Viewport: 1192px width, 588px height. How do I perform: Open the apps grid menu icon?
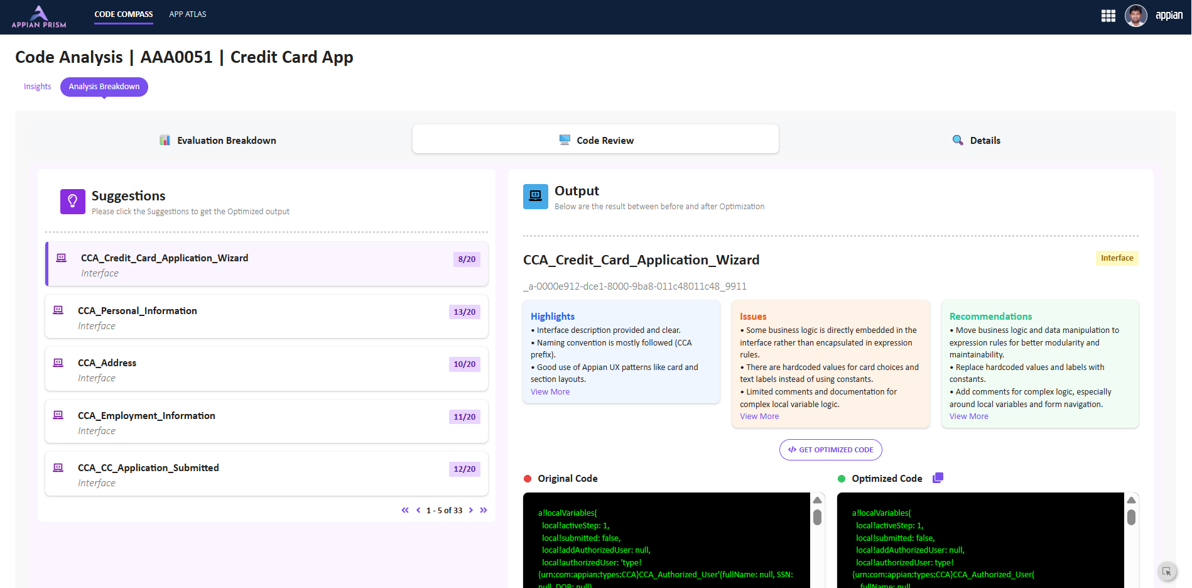[1108, 16]
